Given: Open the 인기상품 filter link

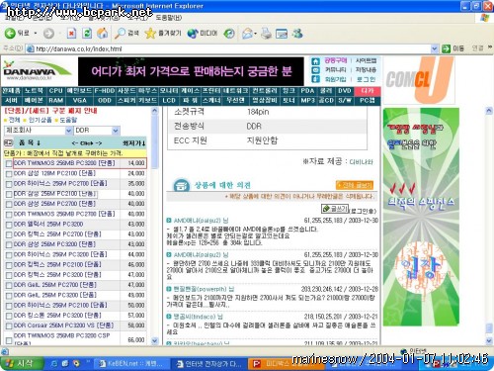Looking at the screenshot, I should click(x=40, y=120).
